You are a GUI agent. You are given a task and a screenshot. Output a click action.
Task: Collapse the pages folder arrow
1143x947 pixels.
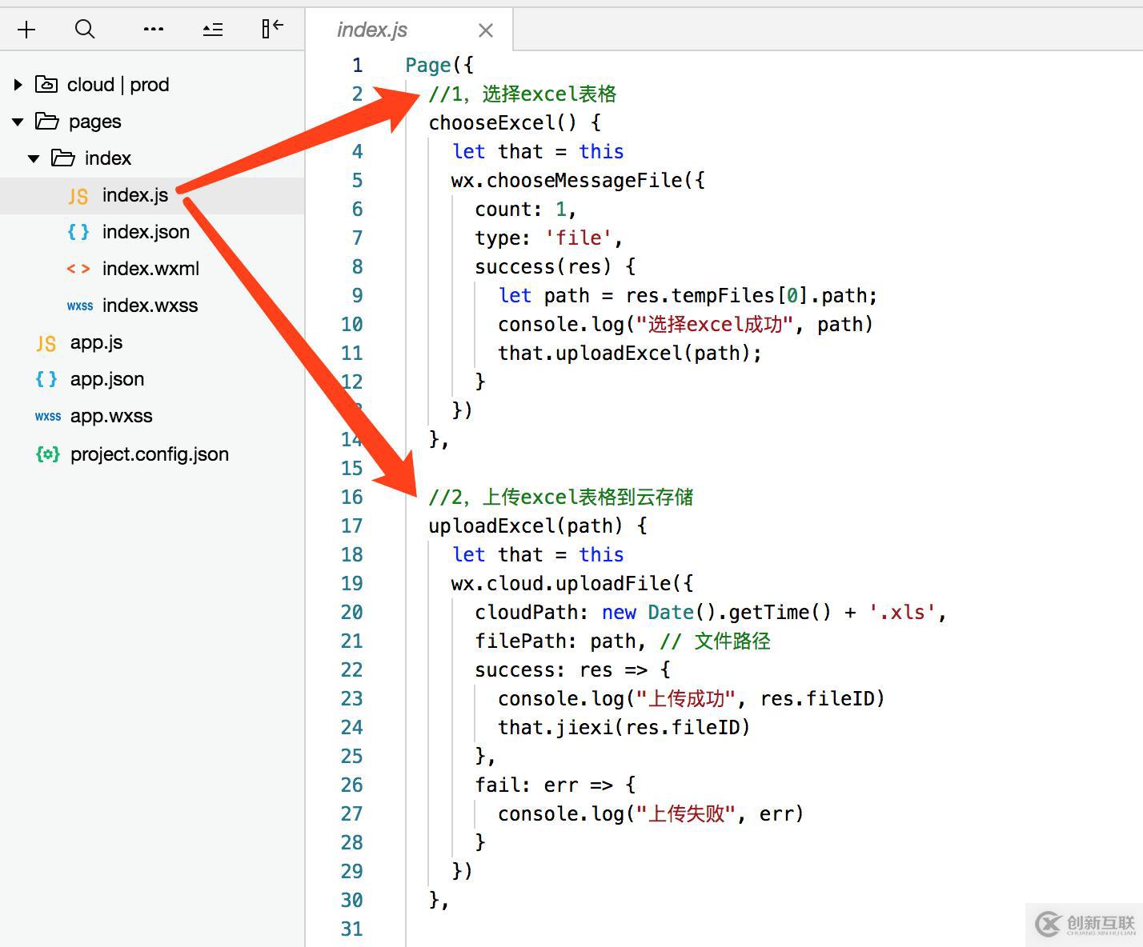[18, 122]
